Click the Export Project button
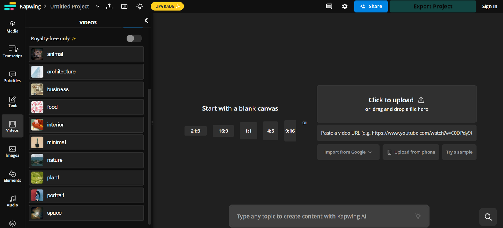The image size is (503, 228). click(433, 6)
